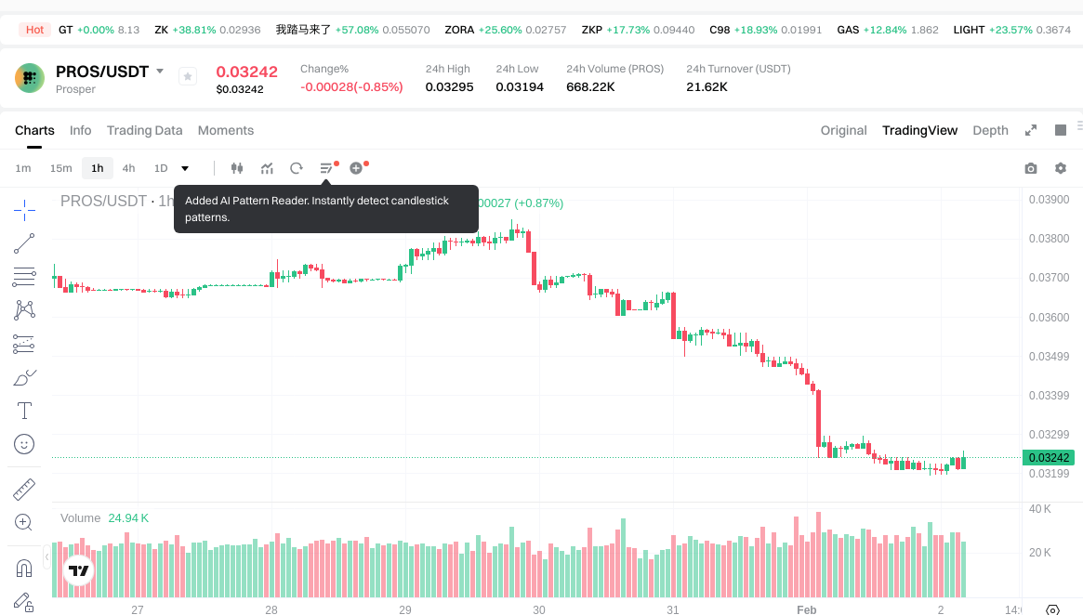The image size is (1083, 615).
Task: Expand the PROS/USDT pair selector dropdown
Action: tap(160, 72)
